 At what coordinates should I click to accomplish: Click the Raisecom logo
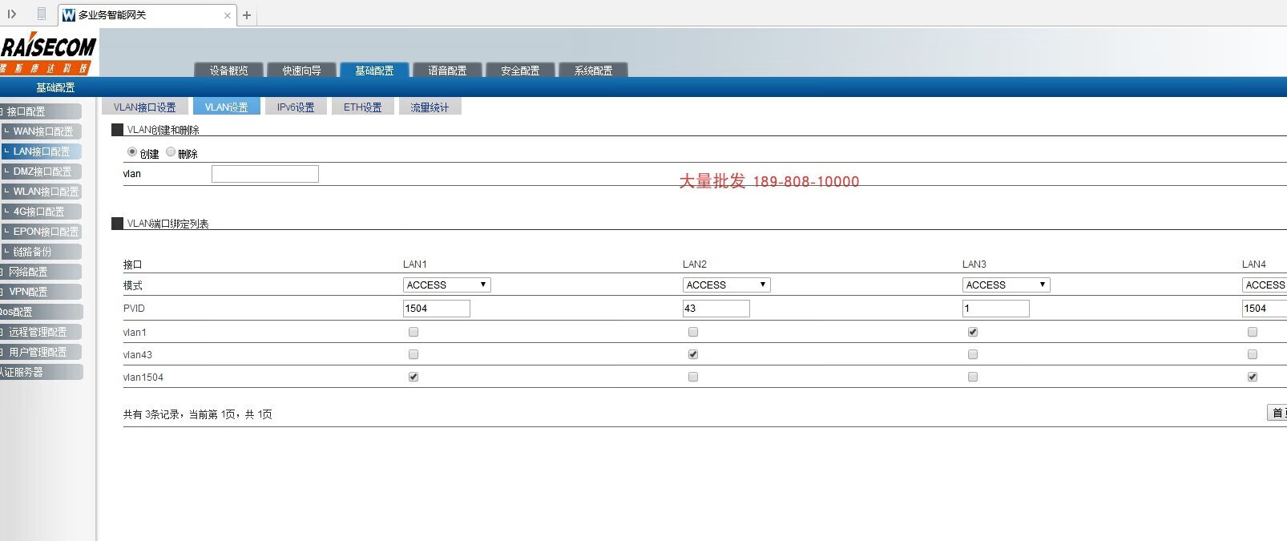(48, 54)
